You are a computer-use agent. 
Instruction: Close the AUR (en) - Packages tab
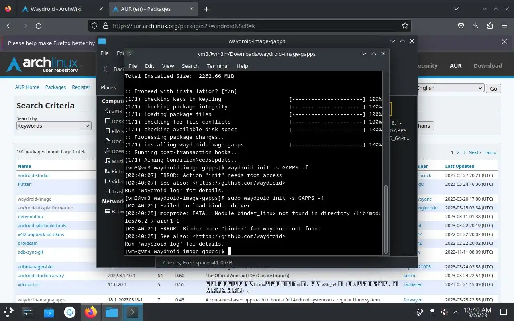click(x=192, y=9)
